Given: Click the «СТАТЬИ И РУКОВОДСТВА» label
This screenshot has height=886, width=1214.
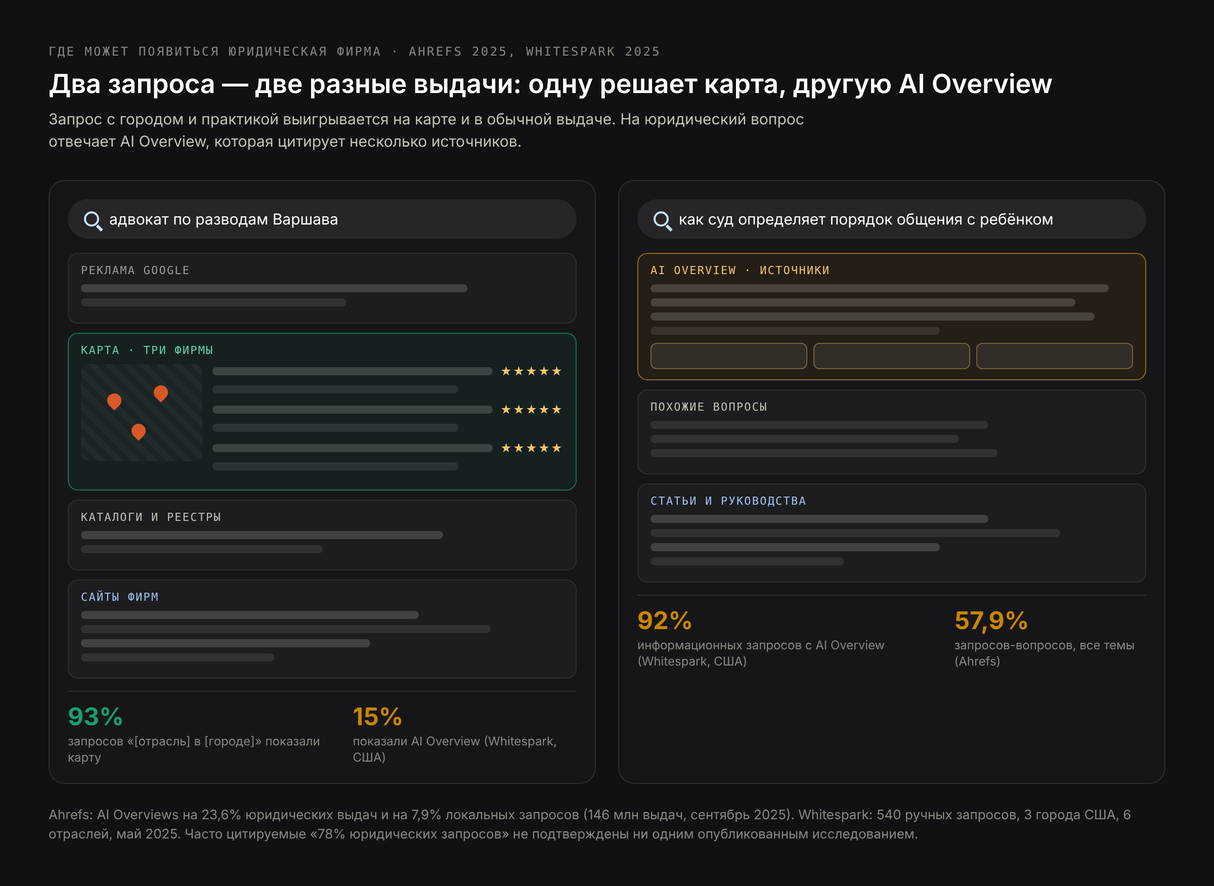Looking at the screenshot, I should (728, 501).
